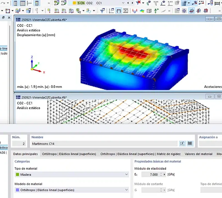Open the dropdown arrow after the surface tool

tap(12, 11)
